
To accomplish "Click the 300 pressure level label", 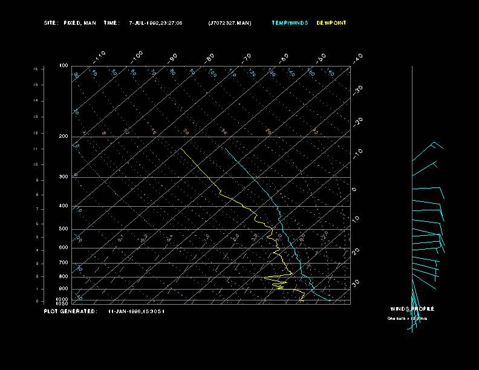I will pos(64,177).
